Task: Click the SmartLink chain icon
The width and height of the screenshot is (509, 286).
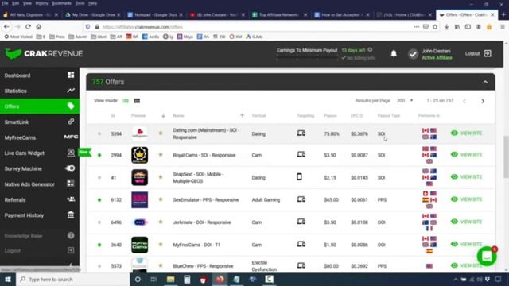Action: tap(71, 122)
